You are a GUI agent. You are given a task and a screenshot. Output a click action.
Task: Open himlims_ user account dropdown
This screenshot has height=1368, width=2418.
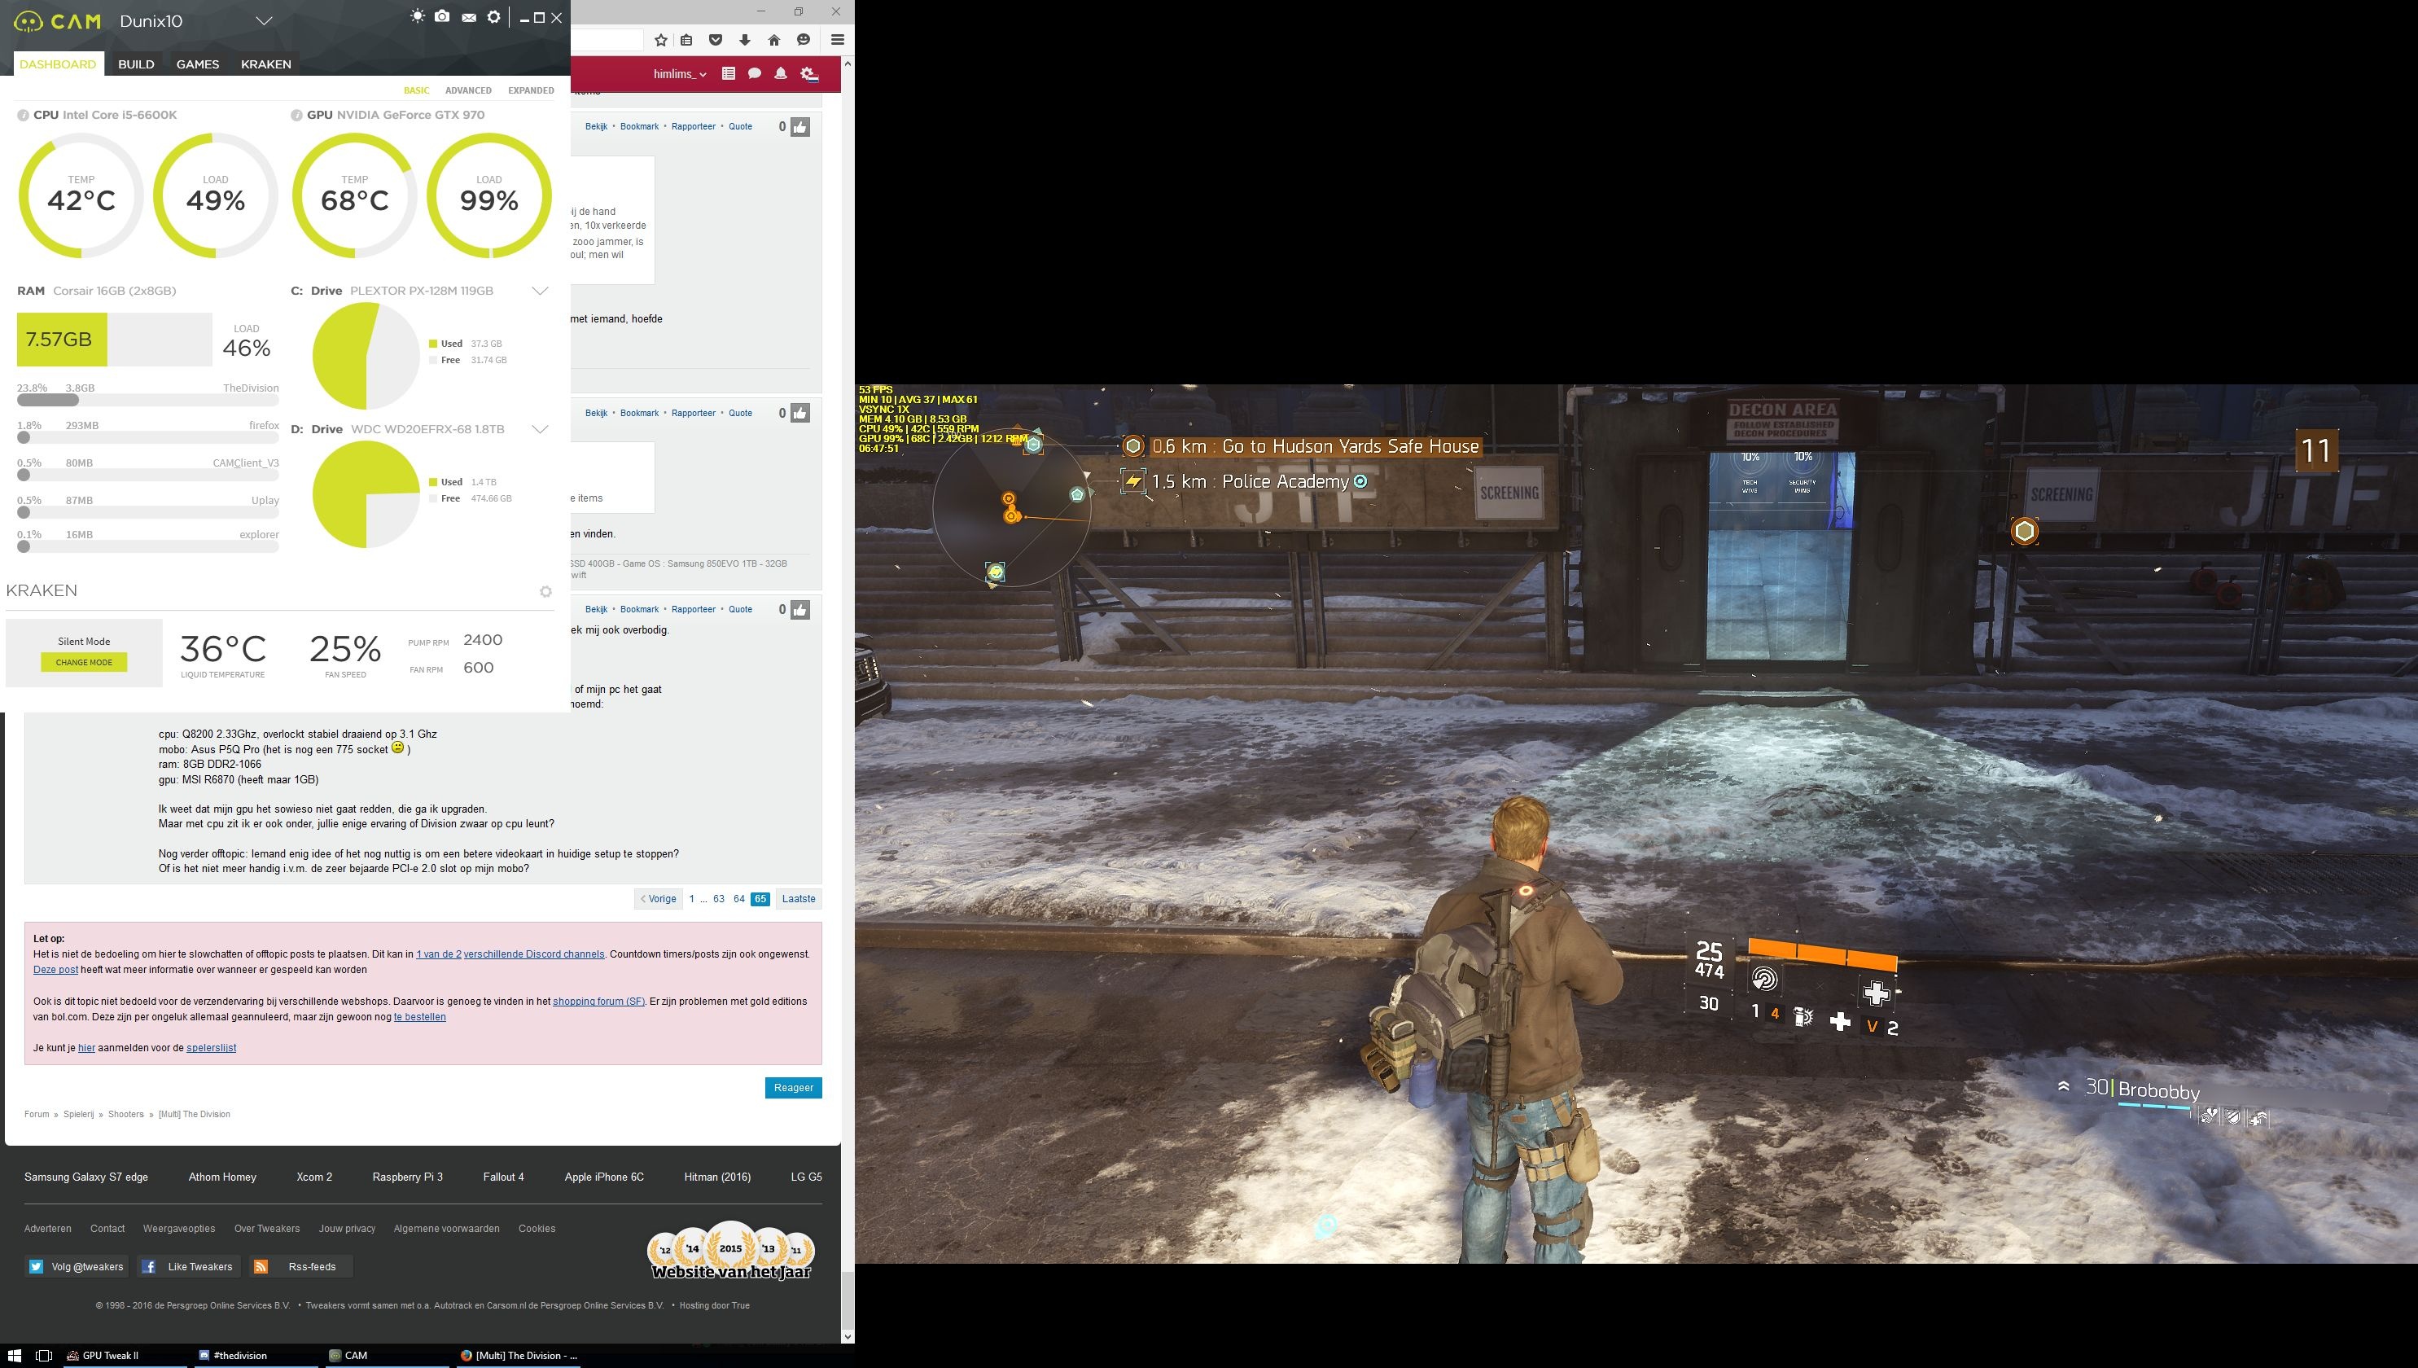(679, 74)
